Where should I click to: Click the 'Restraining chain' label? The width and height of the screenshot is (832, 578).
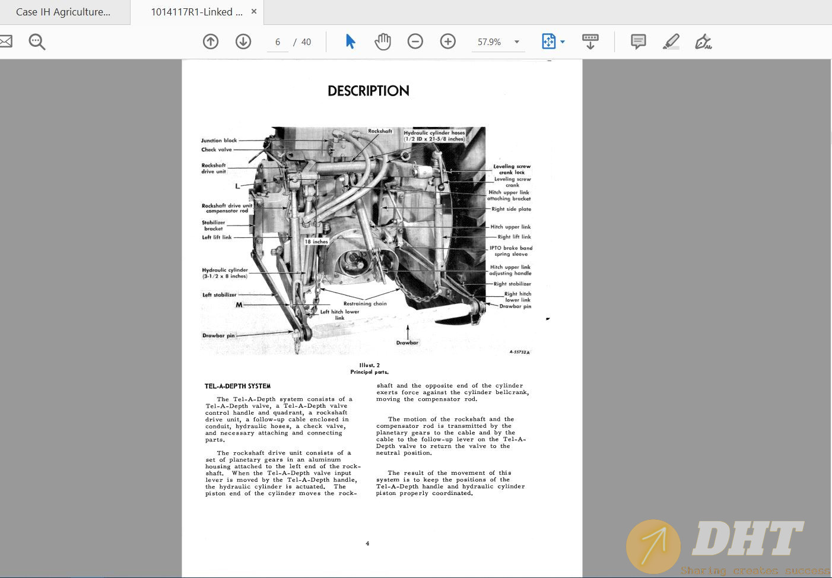(x=365, y=304)
